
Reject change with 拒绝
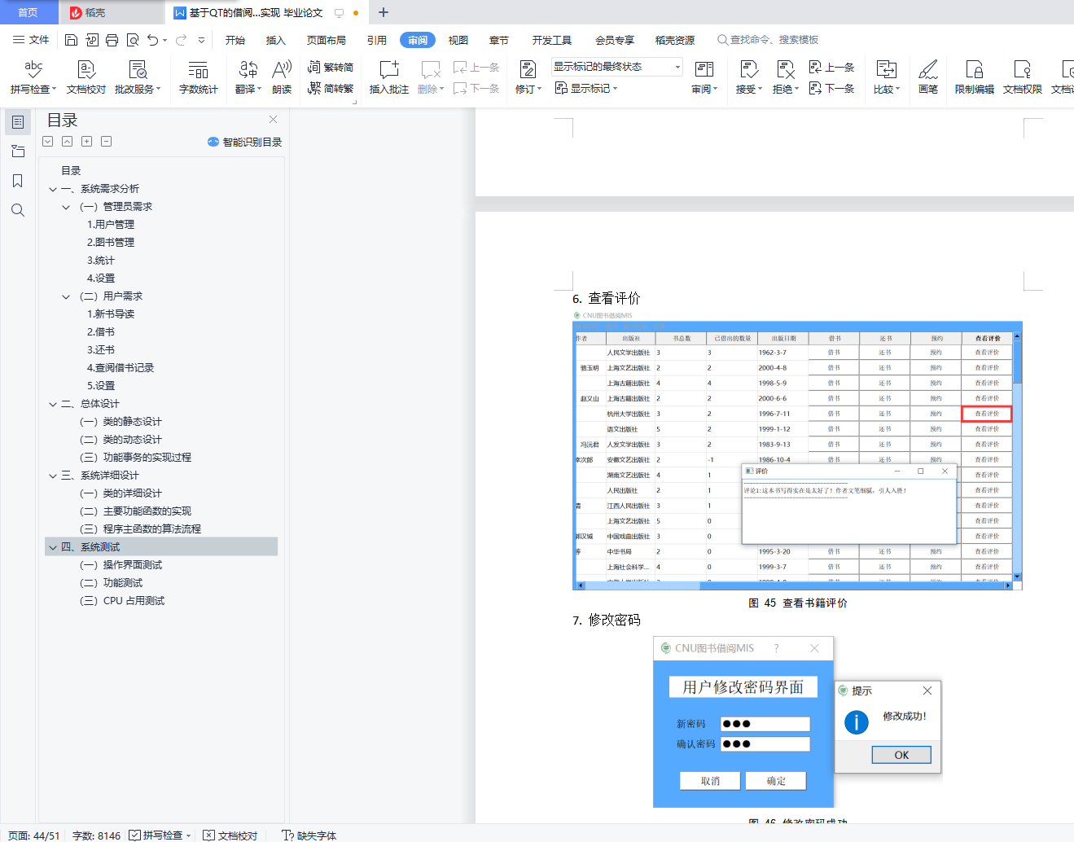pyautogui.click(x=785, y=77)
